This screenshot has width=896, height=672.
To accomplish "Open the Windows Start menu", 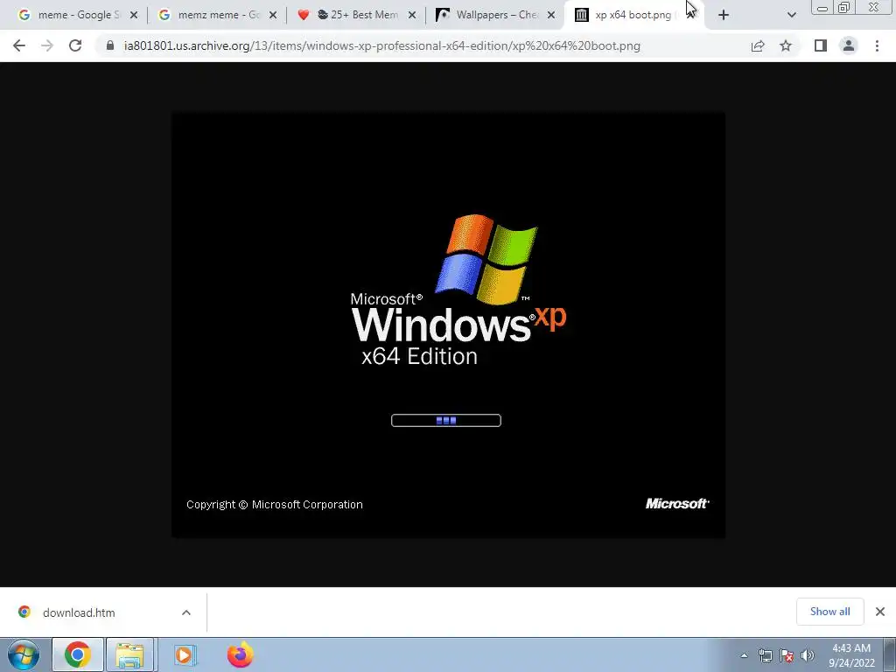I will tap(24, 654).
